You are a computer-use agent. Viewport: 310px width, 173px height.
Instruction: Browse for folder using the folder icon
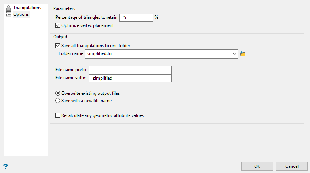click(243, 54)
